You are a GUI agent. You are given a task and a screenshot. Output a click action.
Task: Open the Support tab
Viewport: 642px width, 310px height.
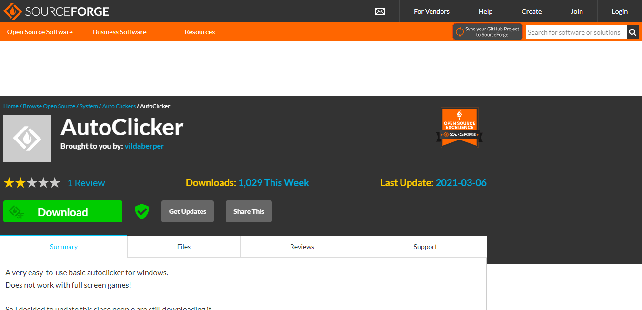coord(425,247)
